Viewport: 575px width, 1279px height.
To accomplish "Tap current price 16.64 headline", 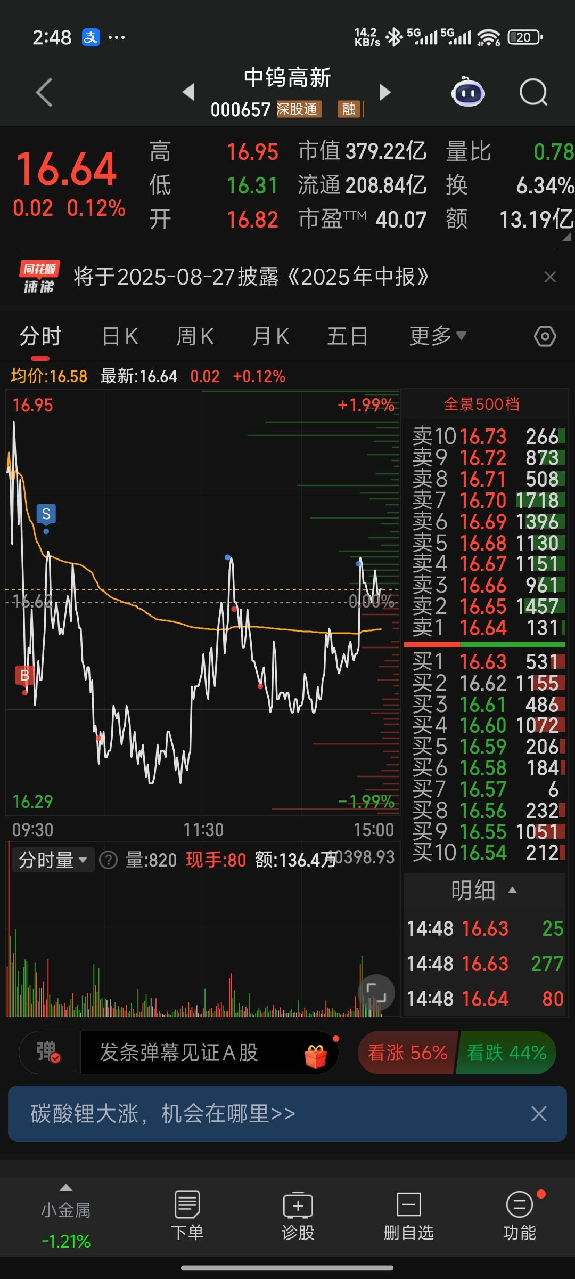I will pos(67,169).
